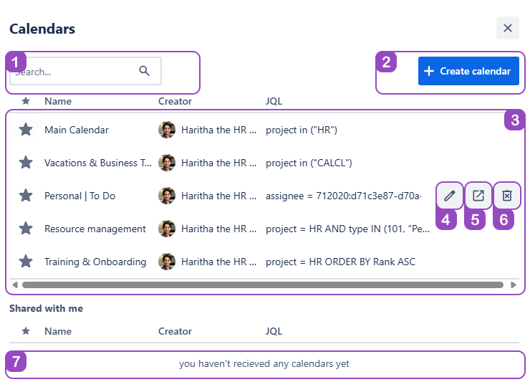This screenshot has height=387, width=530.
Task: Select the Main Calendar name
Action: click(77, 130)
